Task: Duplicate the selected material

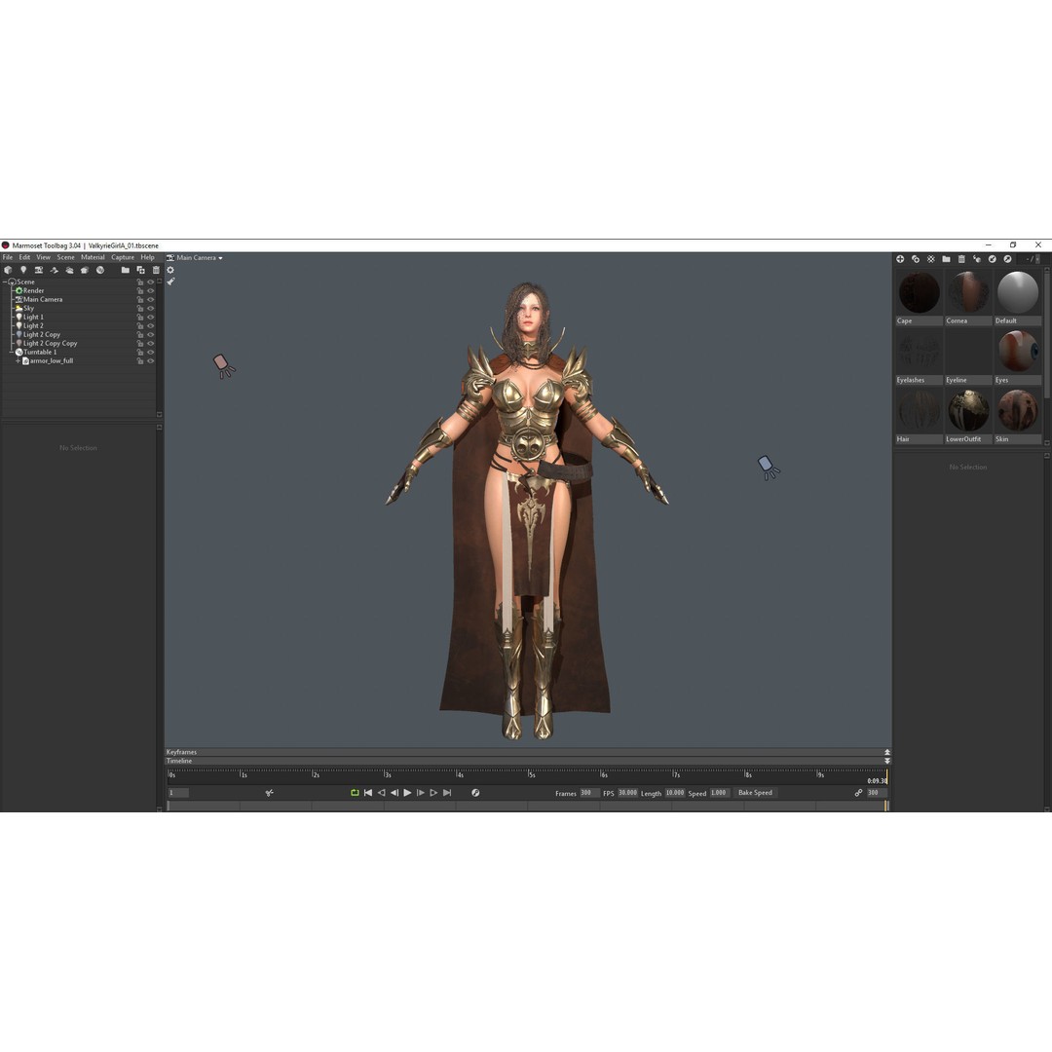Action: point(916,259)
